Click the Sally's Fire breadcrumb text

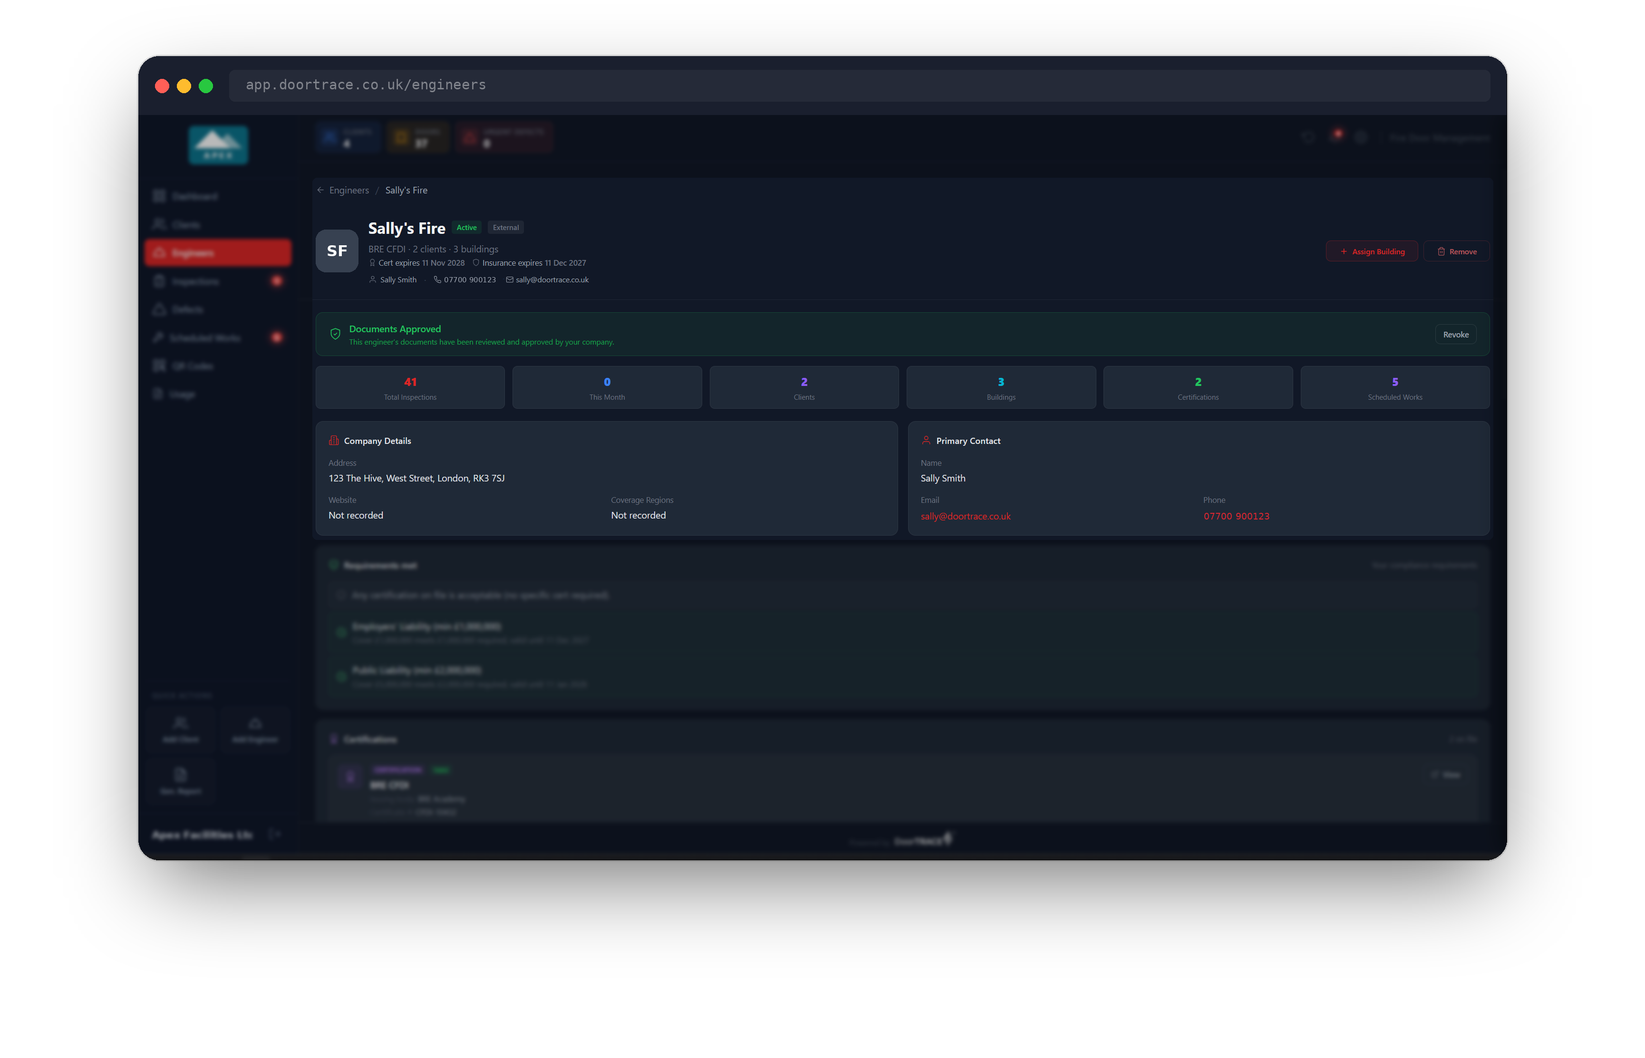pyautogui.click(x=406, y=190)
